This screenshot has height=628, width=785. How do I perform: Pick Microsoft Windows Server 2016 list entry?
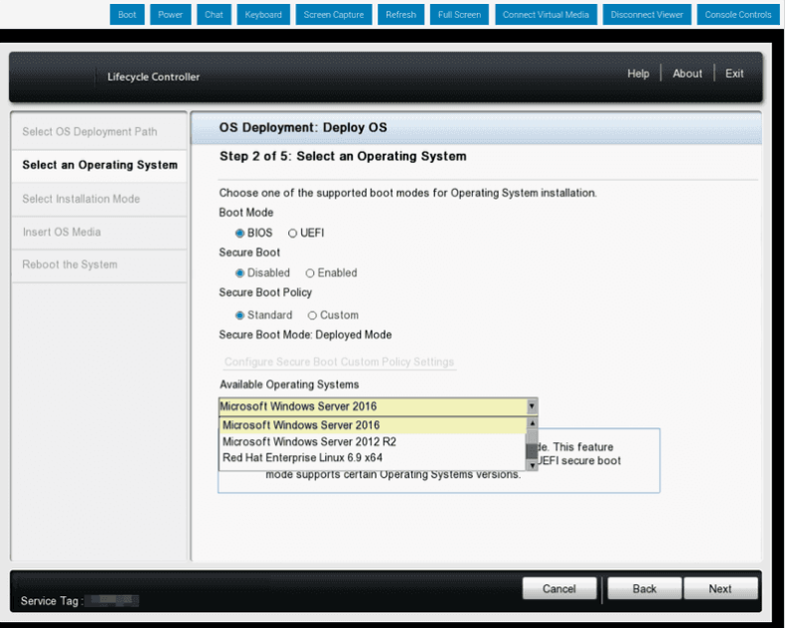(373, 425)
